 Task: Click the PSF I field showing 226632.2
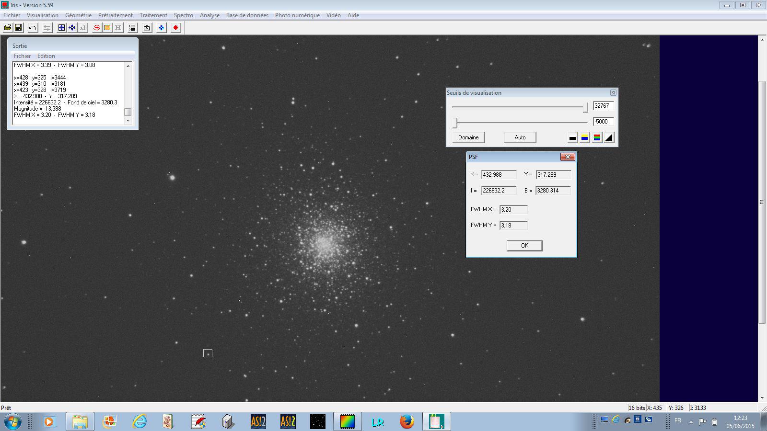click(x=499, y=191)
